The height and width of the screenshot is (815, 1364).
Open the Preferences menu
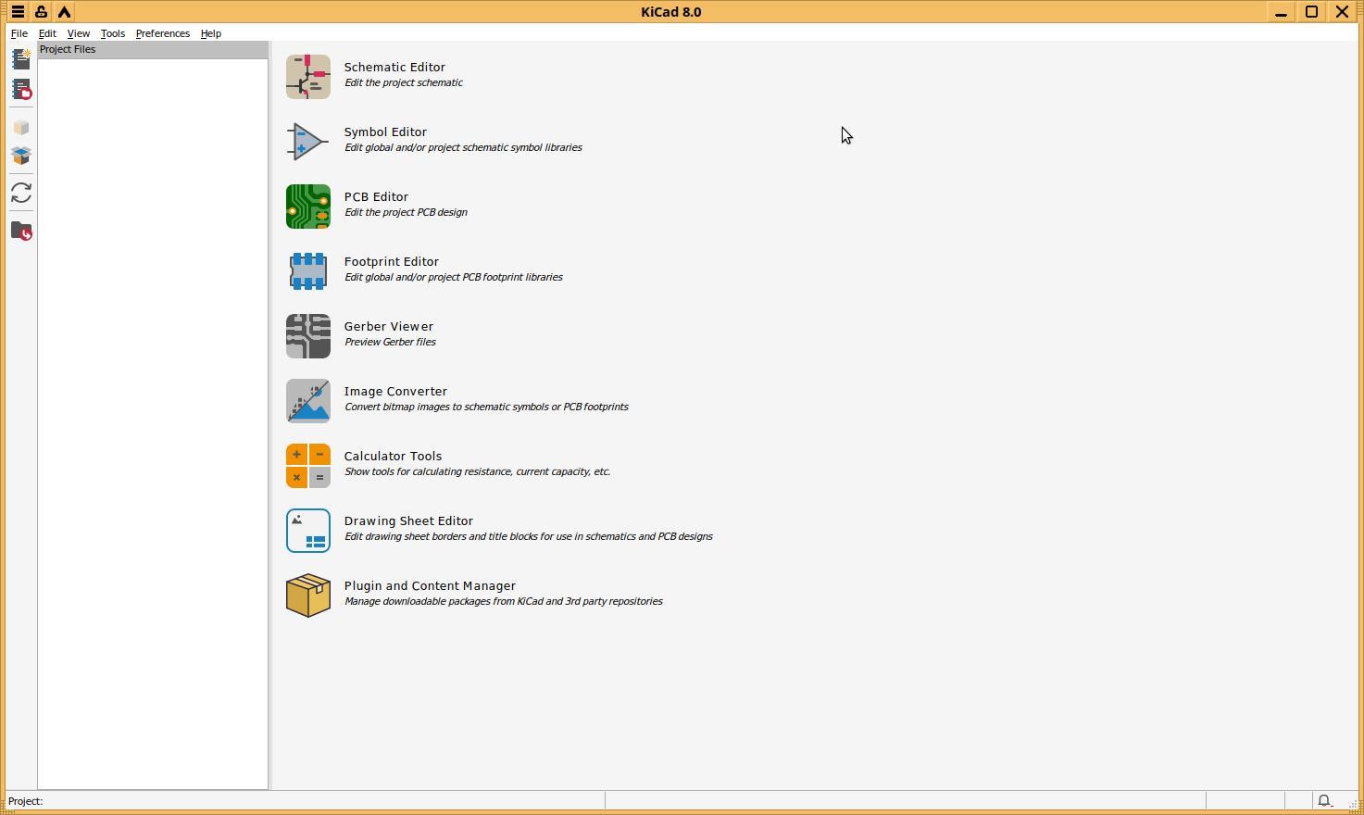pos(163,33)
